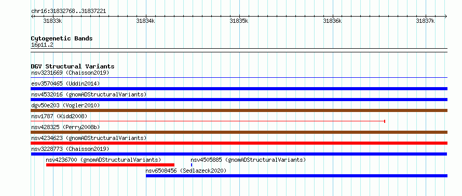462x196 pixels.
Task: Click the 31834k ruler tick label
Action: click(145, 21)
